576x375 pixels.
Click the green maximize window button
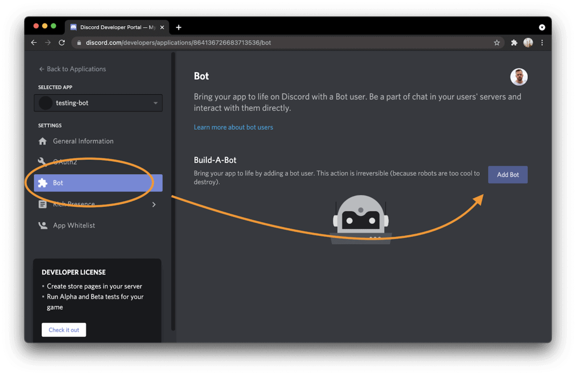click(x=54, y=26)
